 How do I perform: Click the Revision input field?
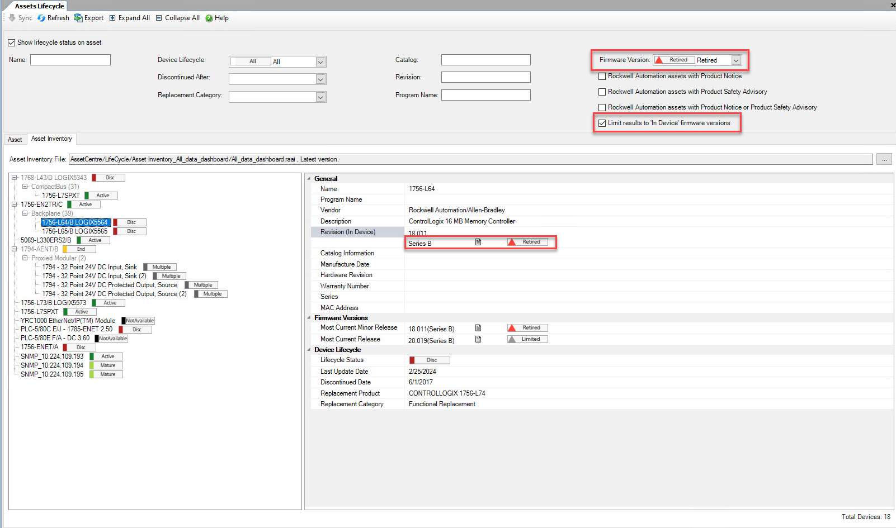tap(486, 77)
